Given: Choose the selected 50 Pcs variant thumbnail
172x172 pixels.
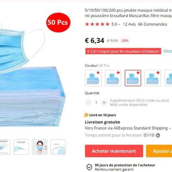Looking at the screenshot, I should pos(133,78).
